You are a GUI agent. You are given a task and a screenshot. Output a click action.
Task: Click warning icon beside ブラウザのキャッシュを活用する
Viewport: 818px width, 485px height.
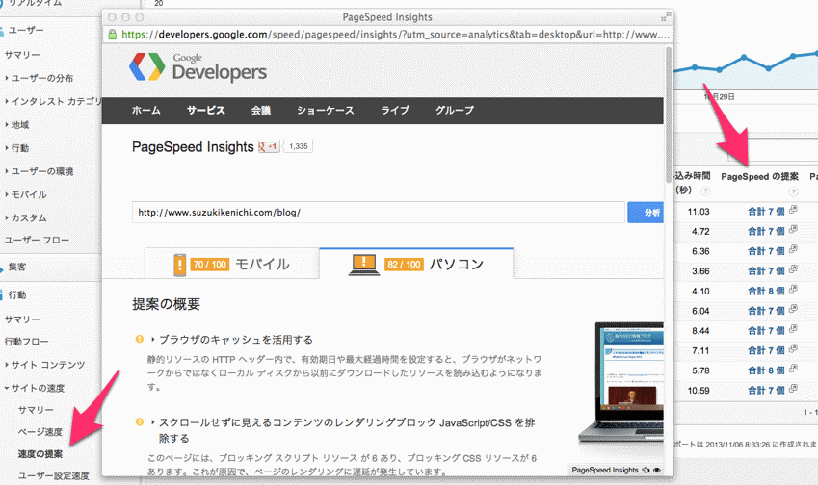click(x=140, y=340)
